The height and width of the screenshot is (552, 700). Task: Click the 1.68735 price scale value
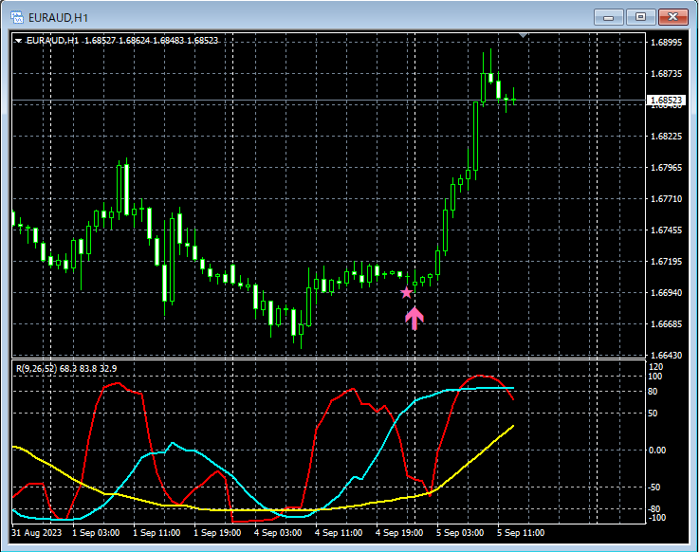[667, 74]
